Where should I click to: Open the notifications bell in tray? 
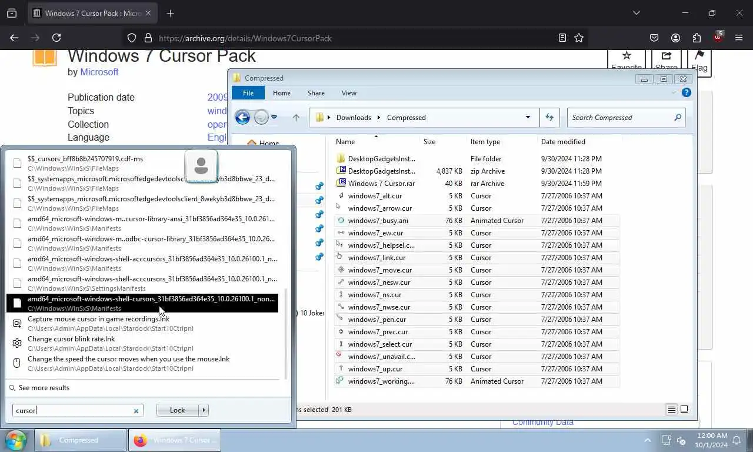[737, 440]
